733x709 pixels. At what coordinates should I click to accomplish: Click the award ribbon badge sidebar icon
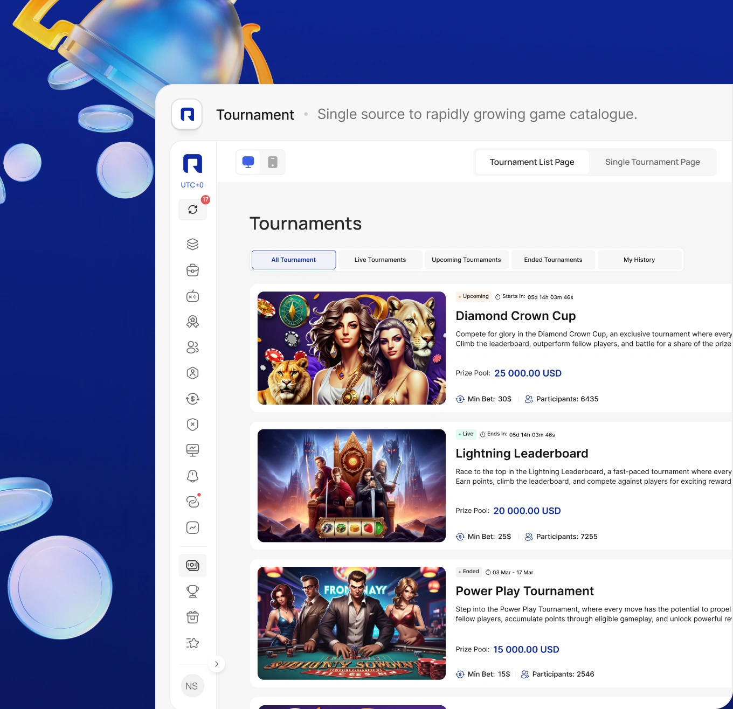(192, 322)
